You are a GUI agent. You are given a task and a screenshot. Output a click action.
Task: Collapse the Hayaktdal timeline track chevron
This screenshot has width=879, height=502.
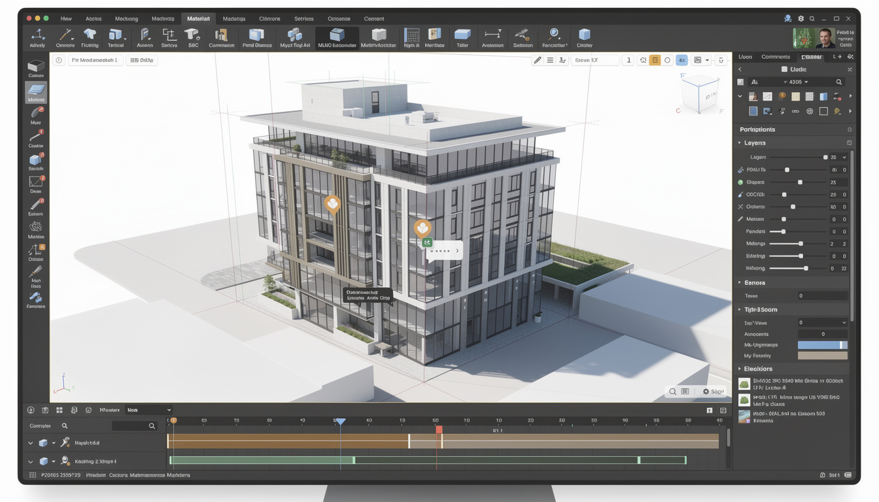coord(30,443)
